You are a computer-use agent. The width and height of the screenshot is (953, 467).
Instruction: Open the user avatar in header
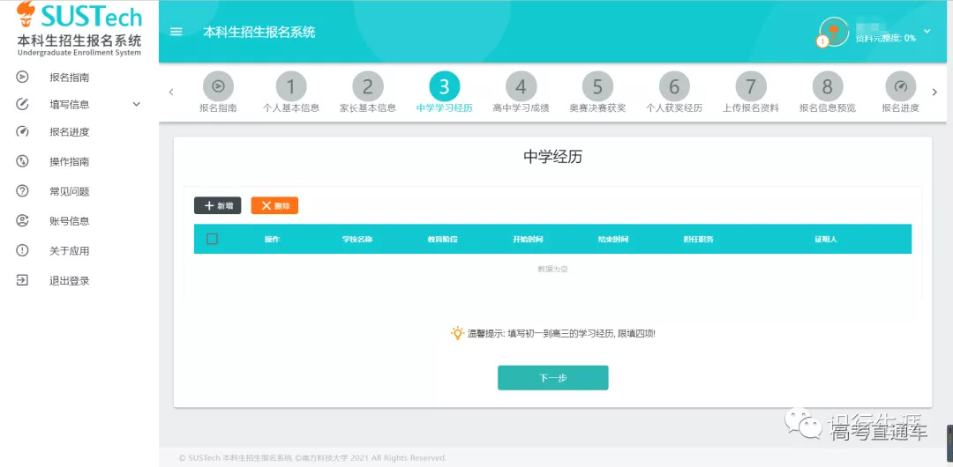(834, 32)
